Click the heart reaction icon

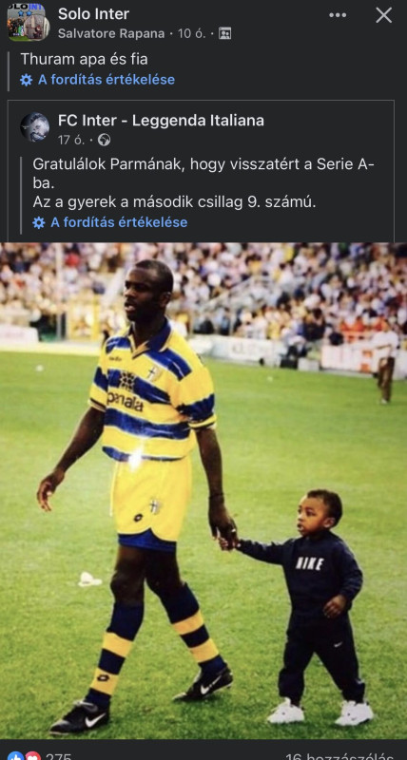pyautogui.click(x=32, y=756)
